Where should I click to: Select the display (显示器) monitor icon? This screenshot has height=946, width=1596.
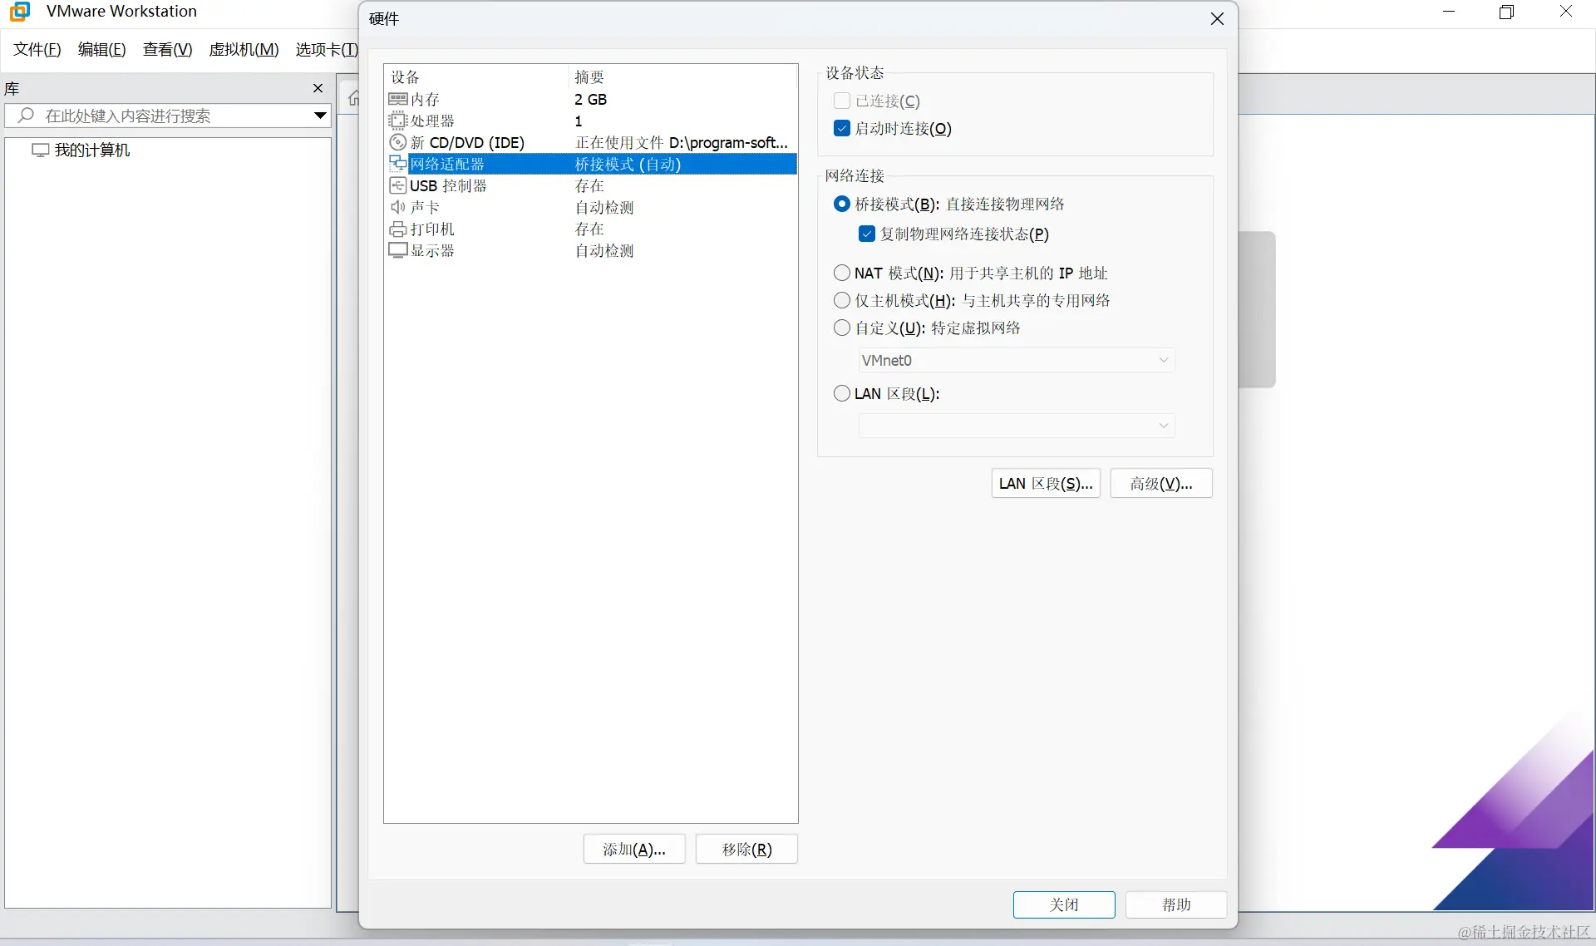pyautogui.click(x=398, y=251)
